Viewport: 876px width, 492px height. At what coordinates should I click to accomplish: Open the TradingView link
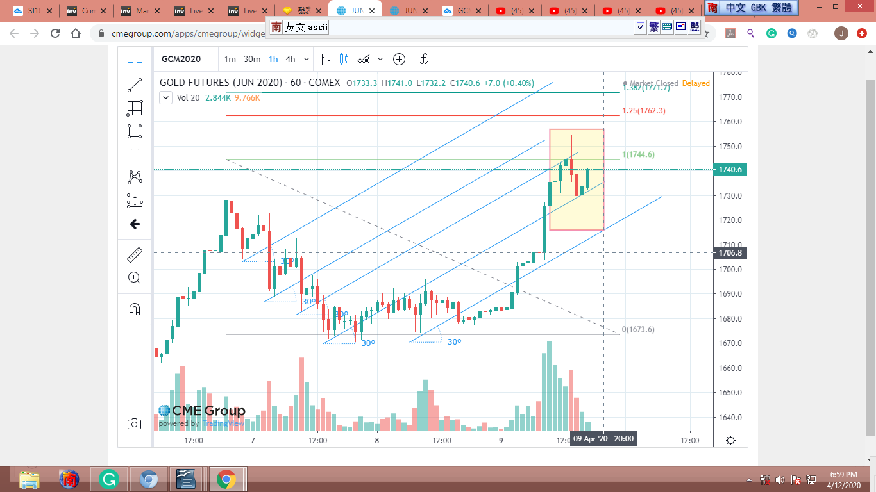(x=223, y=423)
